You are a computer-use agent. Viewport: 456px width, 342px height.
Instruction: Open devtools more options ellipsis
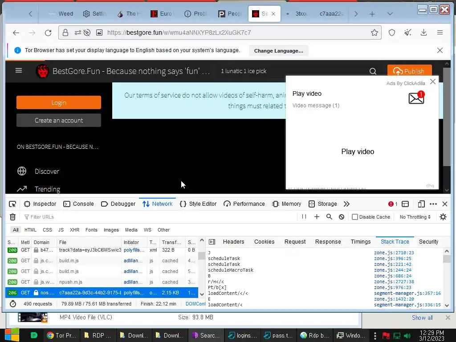(433, 204)
